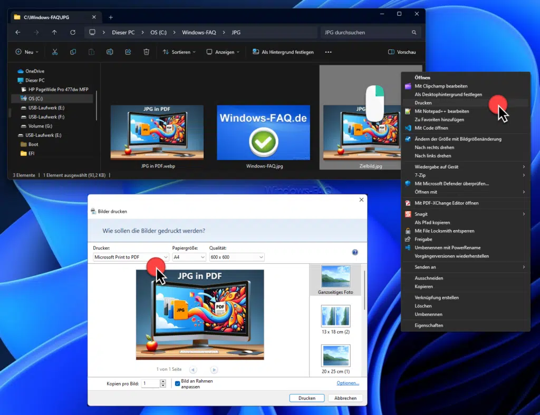Expand the Sortieren dropdown in toolbar

[179, 52]
